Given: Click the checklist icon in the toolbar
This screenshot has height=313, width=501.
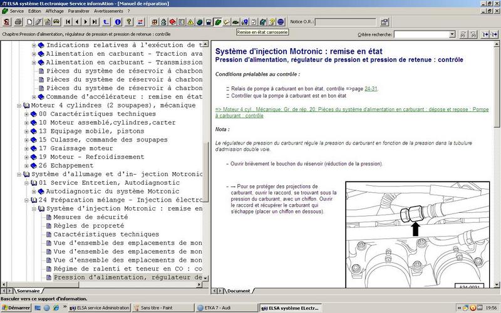Looking at the screenshot, I should (254, 22).
